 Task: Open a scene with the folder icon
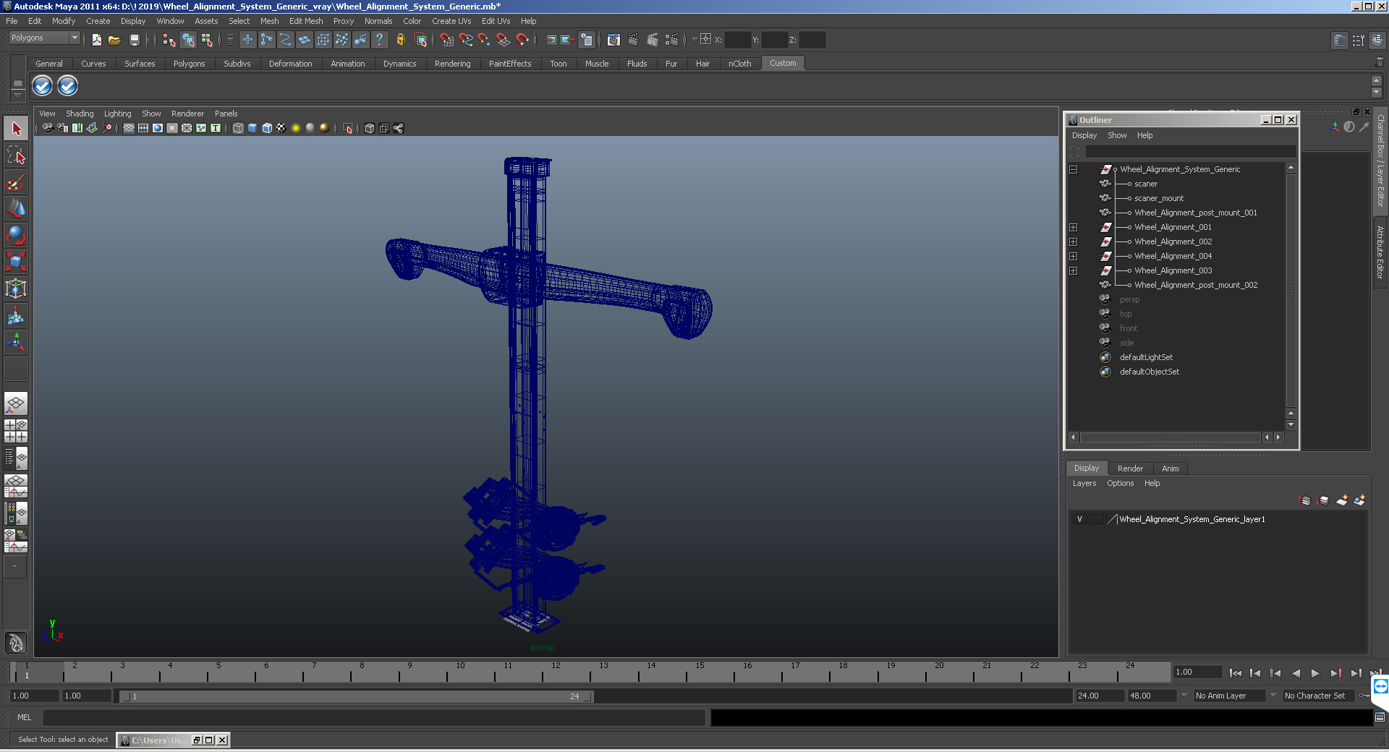point(114,40)
